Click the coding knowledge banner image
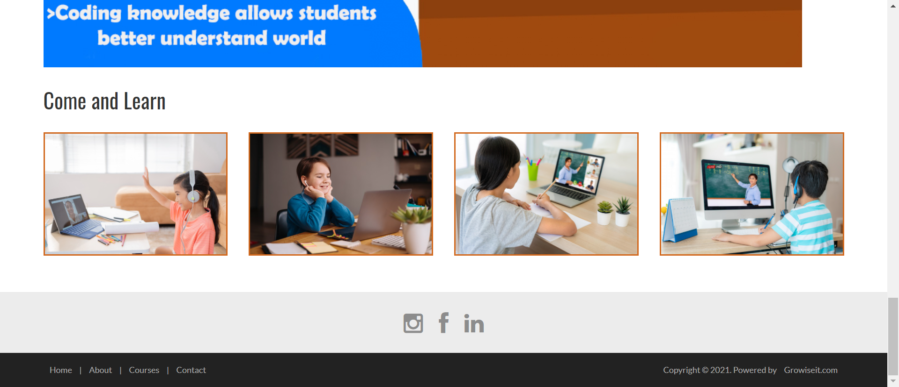 click(423, 34)
